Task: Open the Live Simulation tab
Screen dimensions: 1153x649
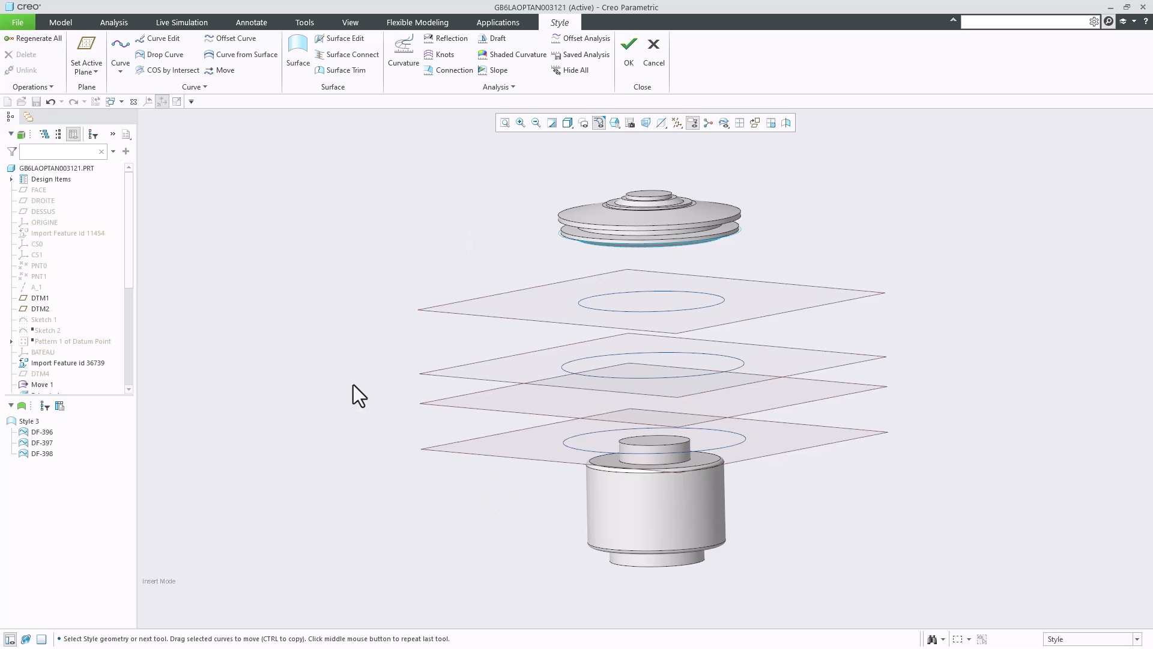Action: (x=181, y=22)
